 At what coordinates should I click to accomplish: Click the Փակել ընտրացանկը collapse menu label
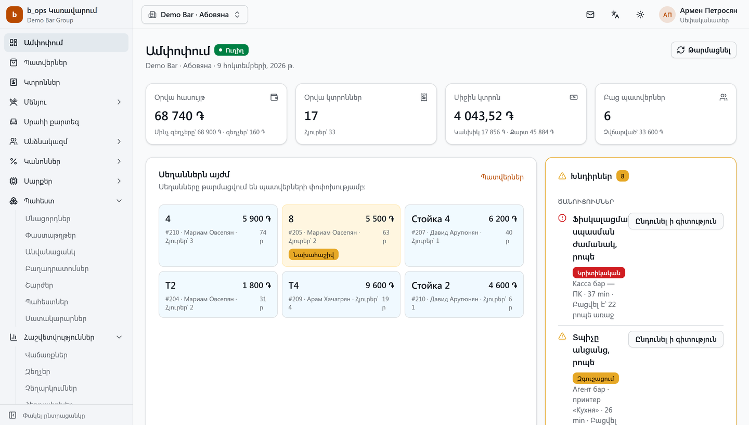pyautogui.click(x=54, y=416)
